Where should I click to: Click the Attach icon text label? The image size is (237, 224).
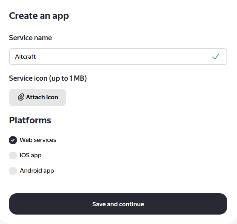42,97
